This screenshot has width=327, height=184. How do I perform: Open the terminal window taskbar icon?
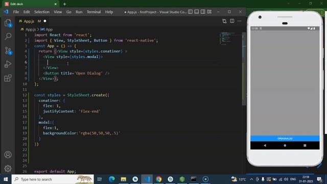194,179
